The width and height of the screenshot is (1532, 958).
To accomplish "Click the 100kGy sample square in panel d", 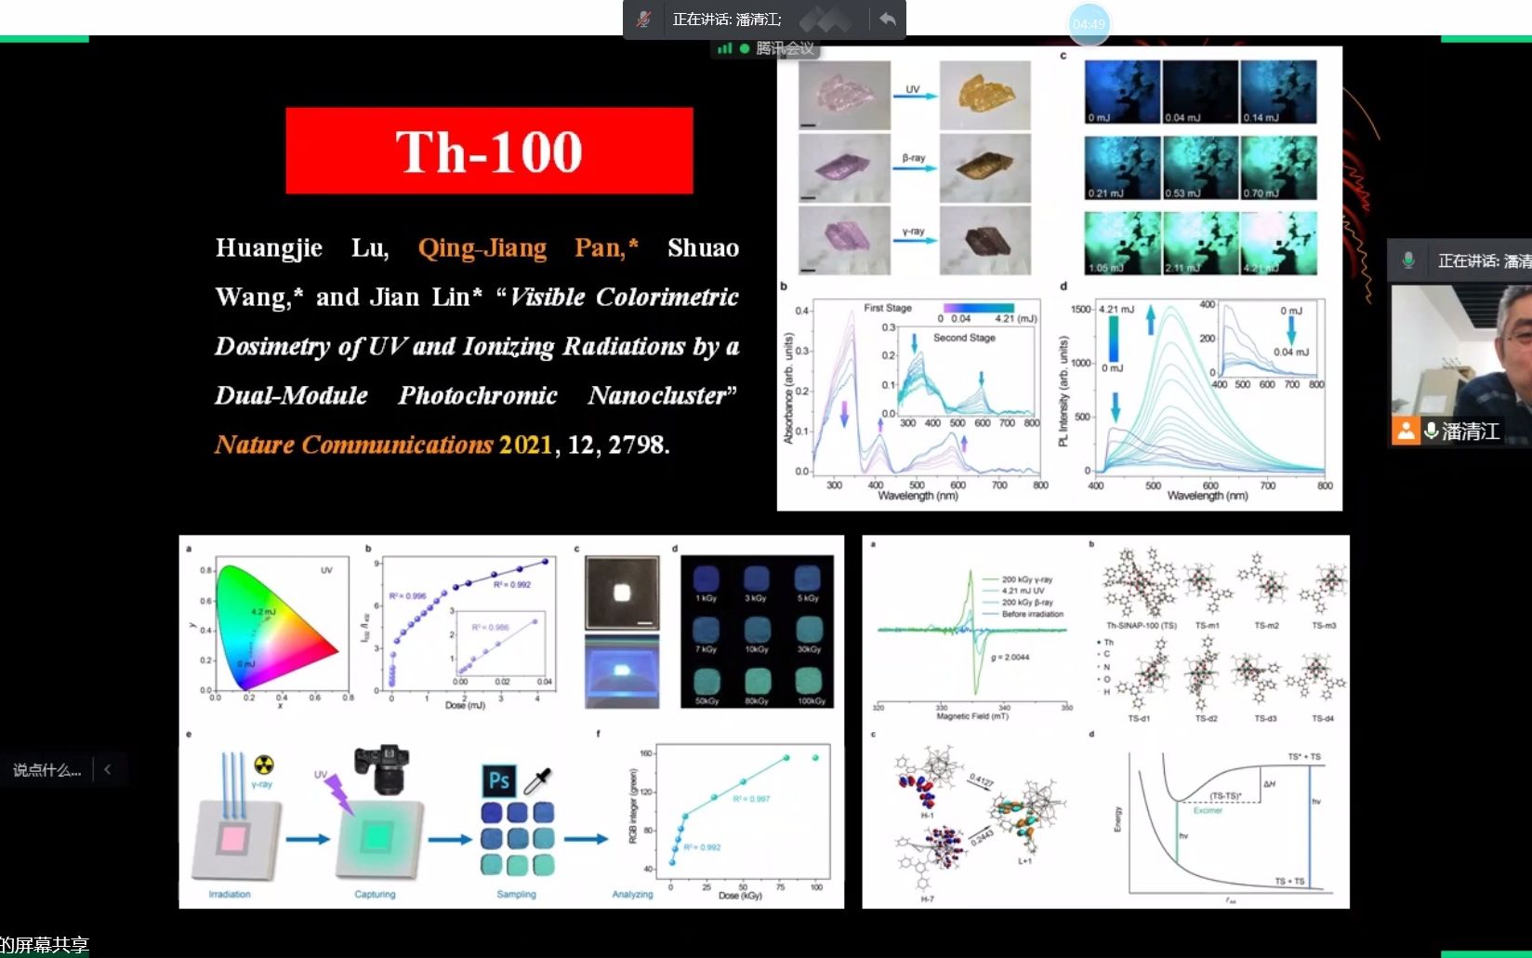I will 811,682.
